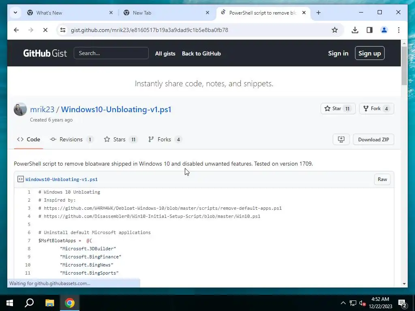The width and height of the screenshot is (415, 311).
Task: Open the mrik23 user link
Action: pos(42,109)
